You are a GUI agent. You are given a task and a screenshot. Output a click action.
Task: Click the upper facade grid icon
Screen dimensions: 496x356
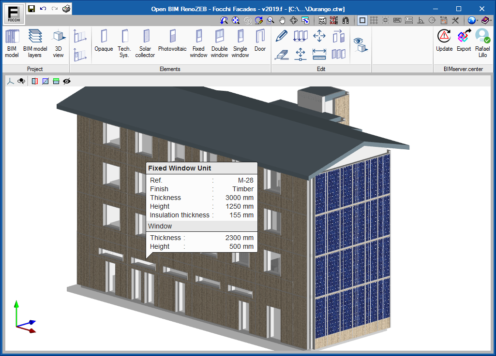click(80, 36)
